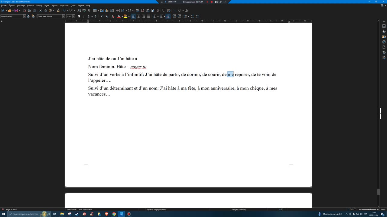The height and width of the screenshot is (217, 387).
Task: Click the Insert Line tool icon
Action: [174, 11]
